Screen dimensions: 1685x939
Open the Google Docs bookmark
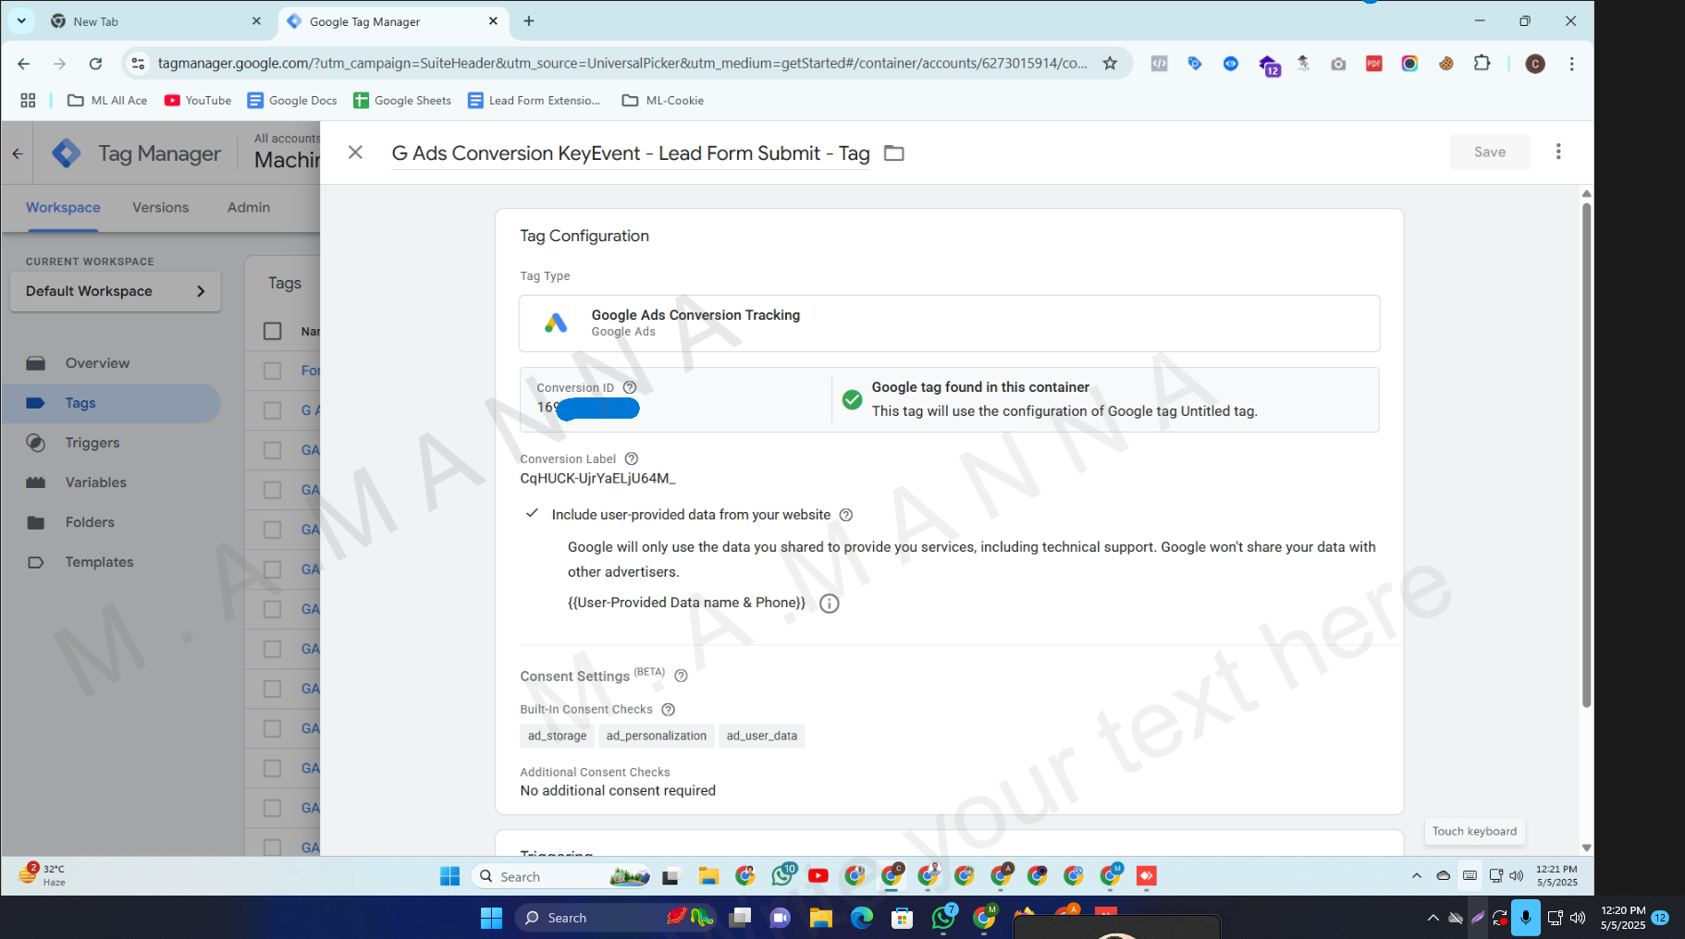(292, 101)
